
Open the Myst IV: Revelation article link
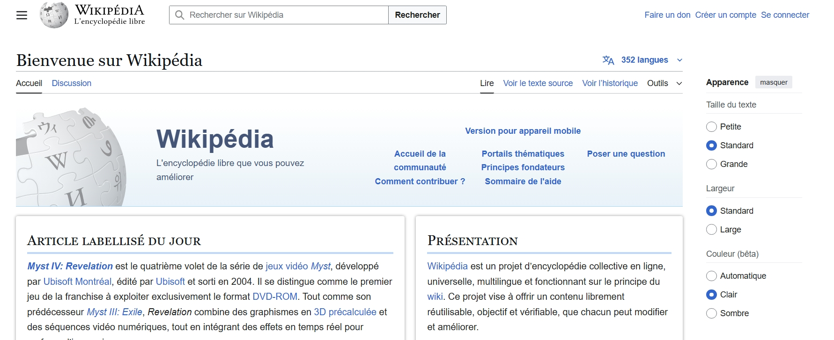coord(70,266)
